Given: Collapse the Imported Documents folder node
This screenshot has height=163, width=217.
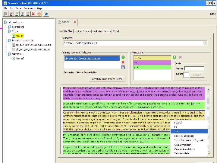Looking at the screenshot, I should 7,40.
